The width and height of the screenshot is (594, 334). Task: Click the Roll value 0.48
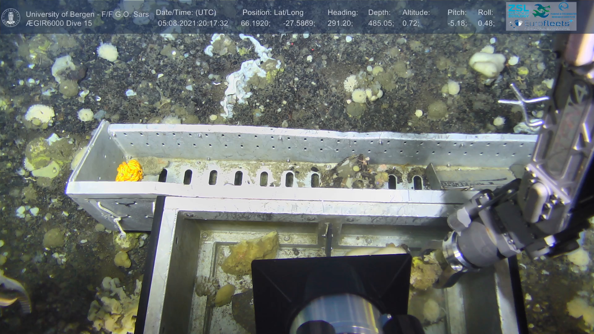[x=486, y=23]
